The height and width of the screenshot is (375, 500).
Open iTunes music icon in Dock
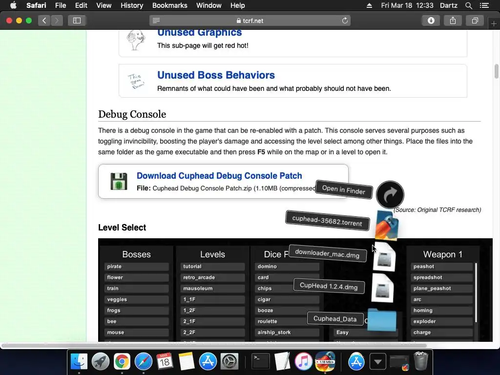(303, 362)
